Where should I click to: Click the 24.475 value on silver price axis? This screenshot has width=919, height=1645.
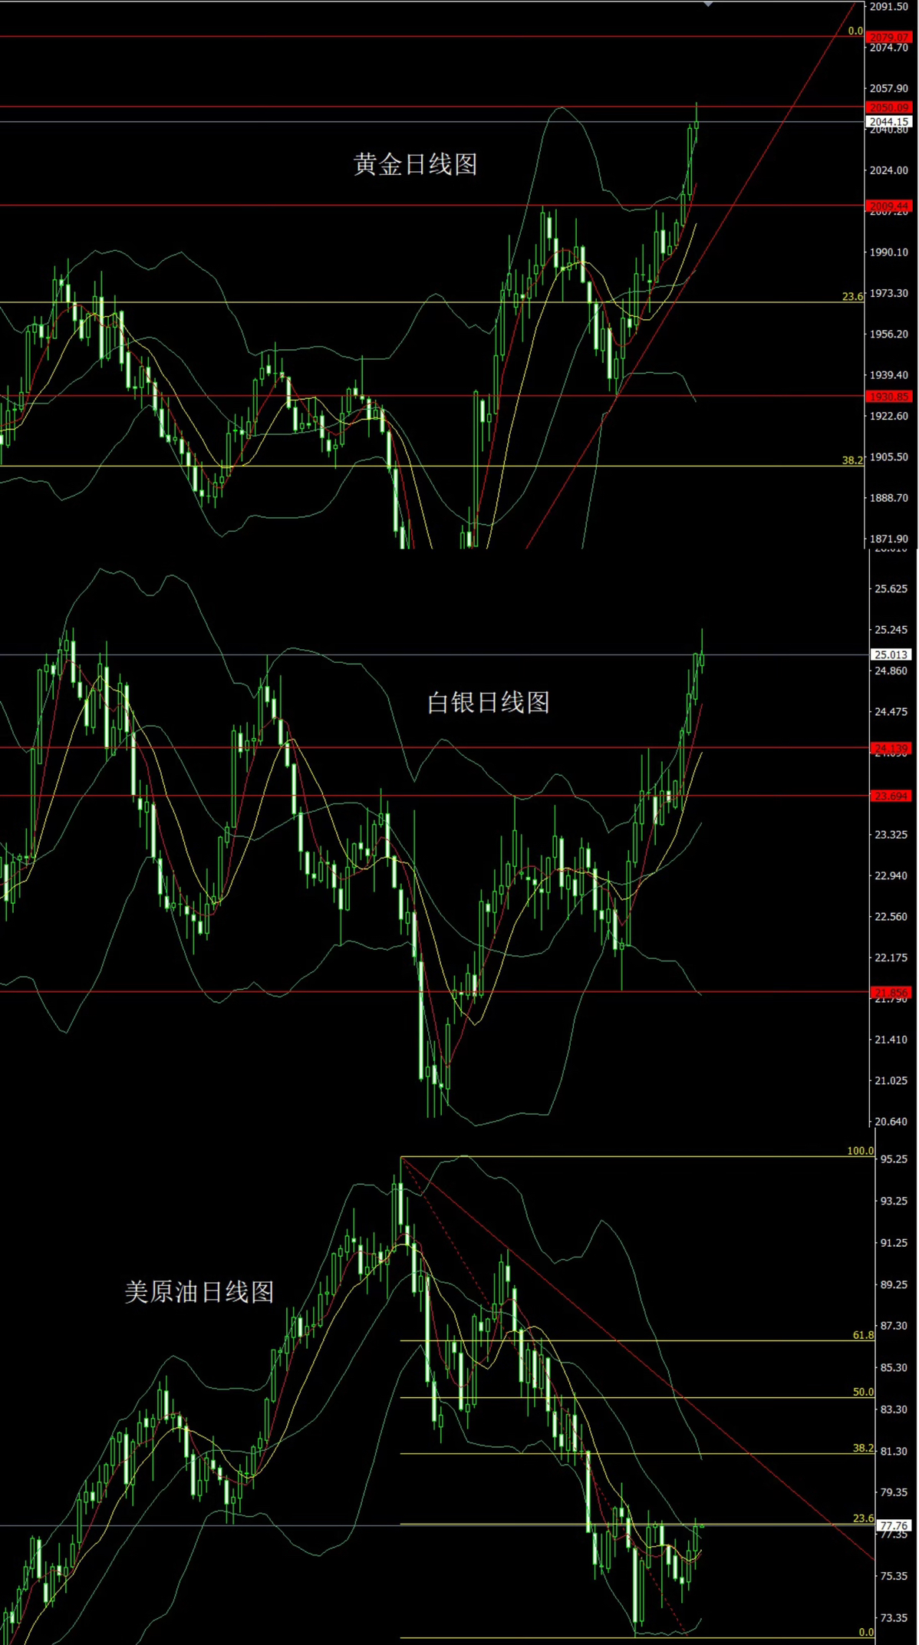click(891, 712)
